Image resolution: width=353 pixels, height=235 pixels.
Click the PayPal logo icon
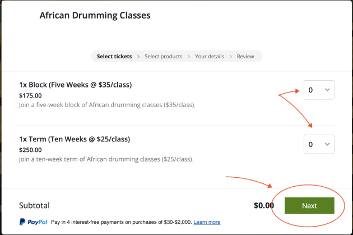pyautogui.click(x=22, y=222)
